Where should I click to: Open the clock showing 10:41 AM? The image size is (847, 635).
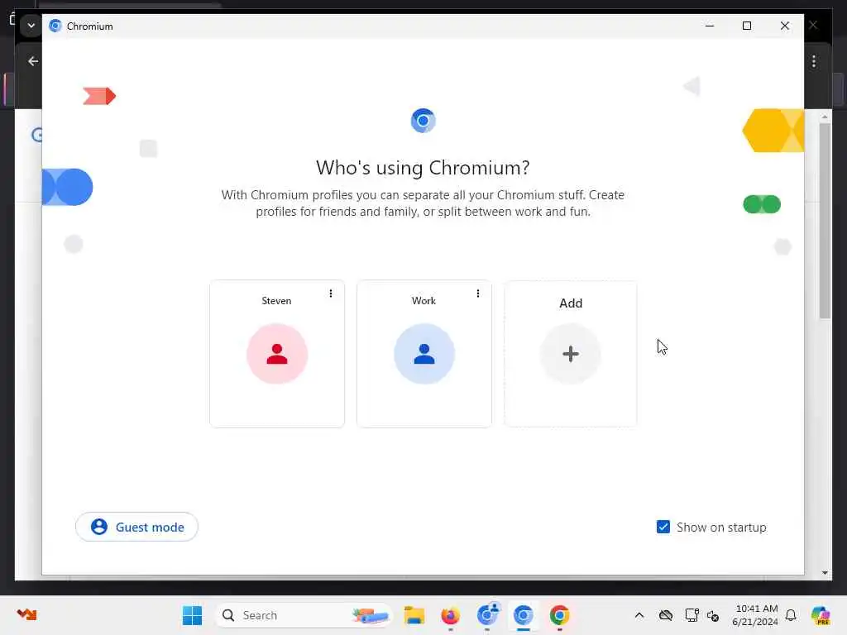pos(755,615)
